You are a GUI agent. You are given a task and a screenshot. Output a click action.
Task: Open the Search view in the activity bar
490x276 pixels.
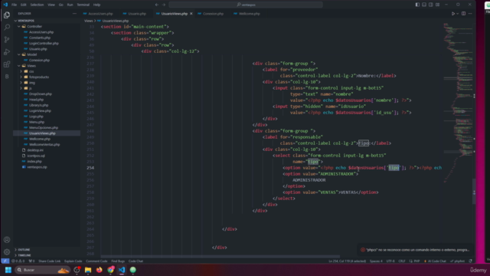(x=7, y=28)
